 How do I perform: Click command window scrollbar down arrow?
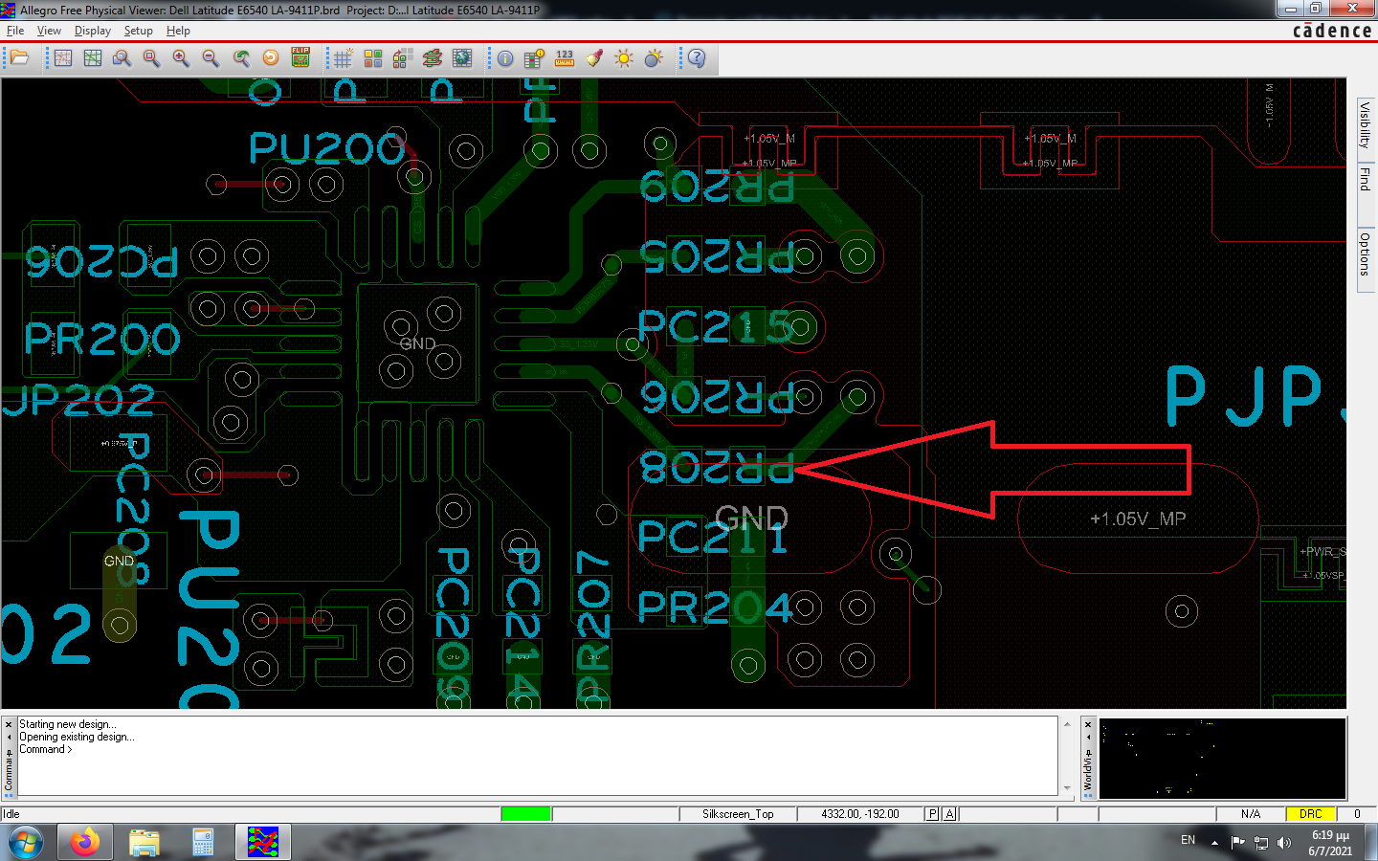(1067, 788)
